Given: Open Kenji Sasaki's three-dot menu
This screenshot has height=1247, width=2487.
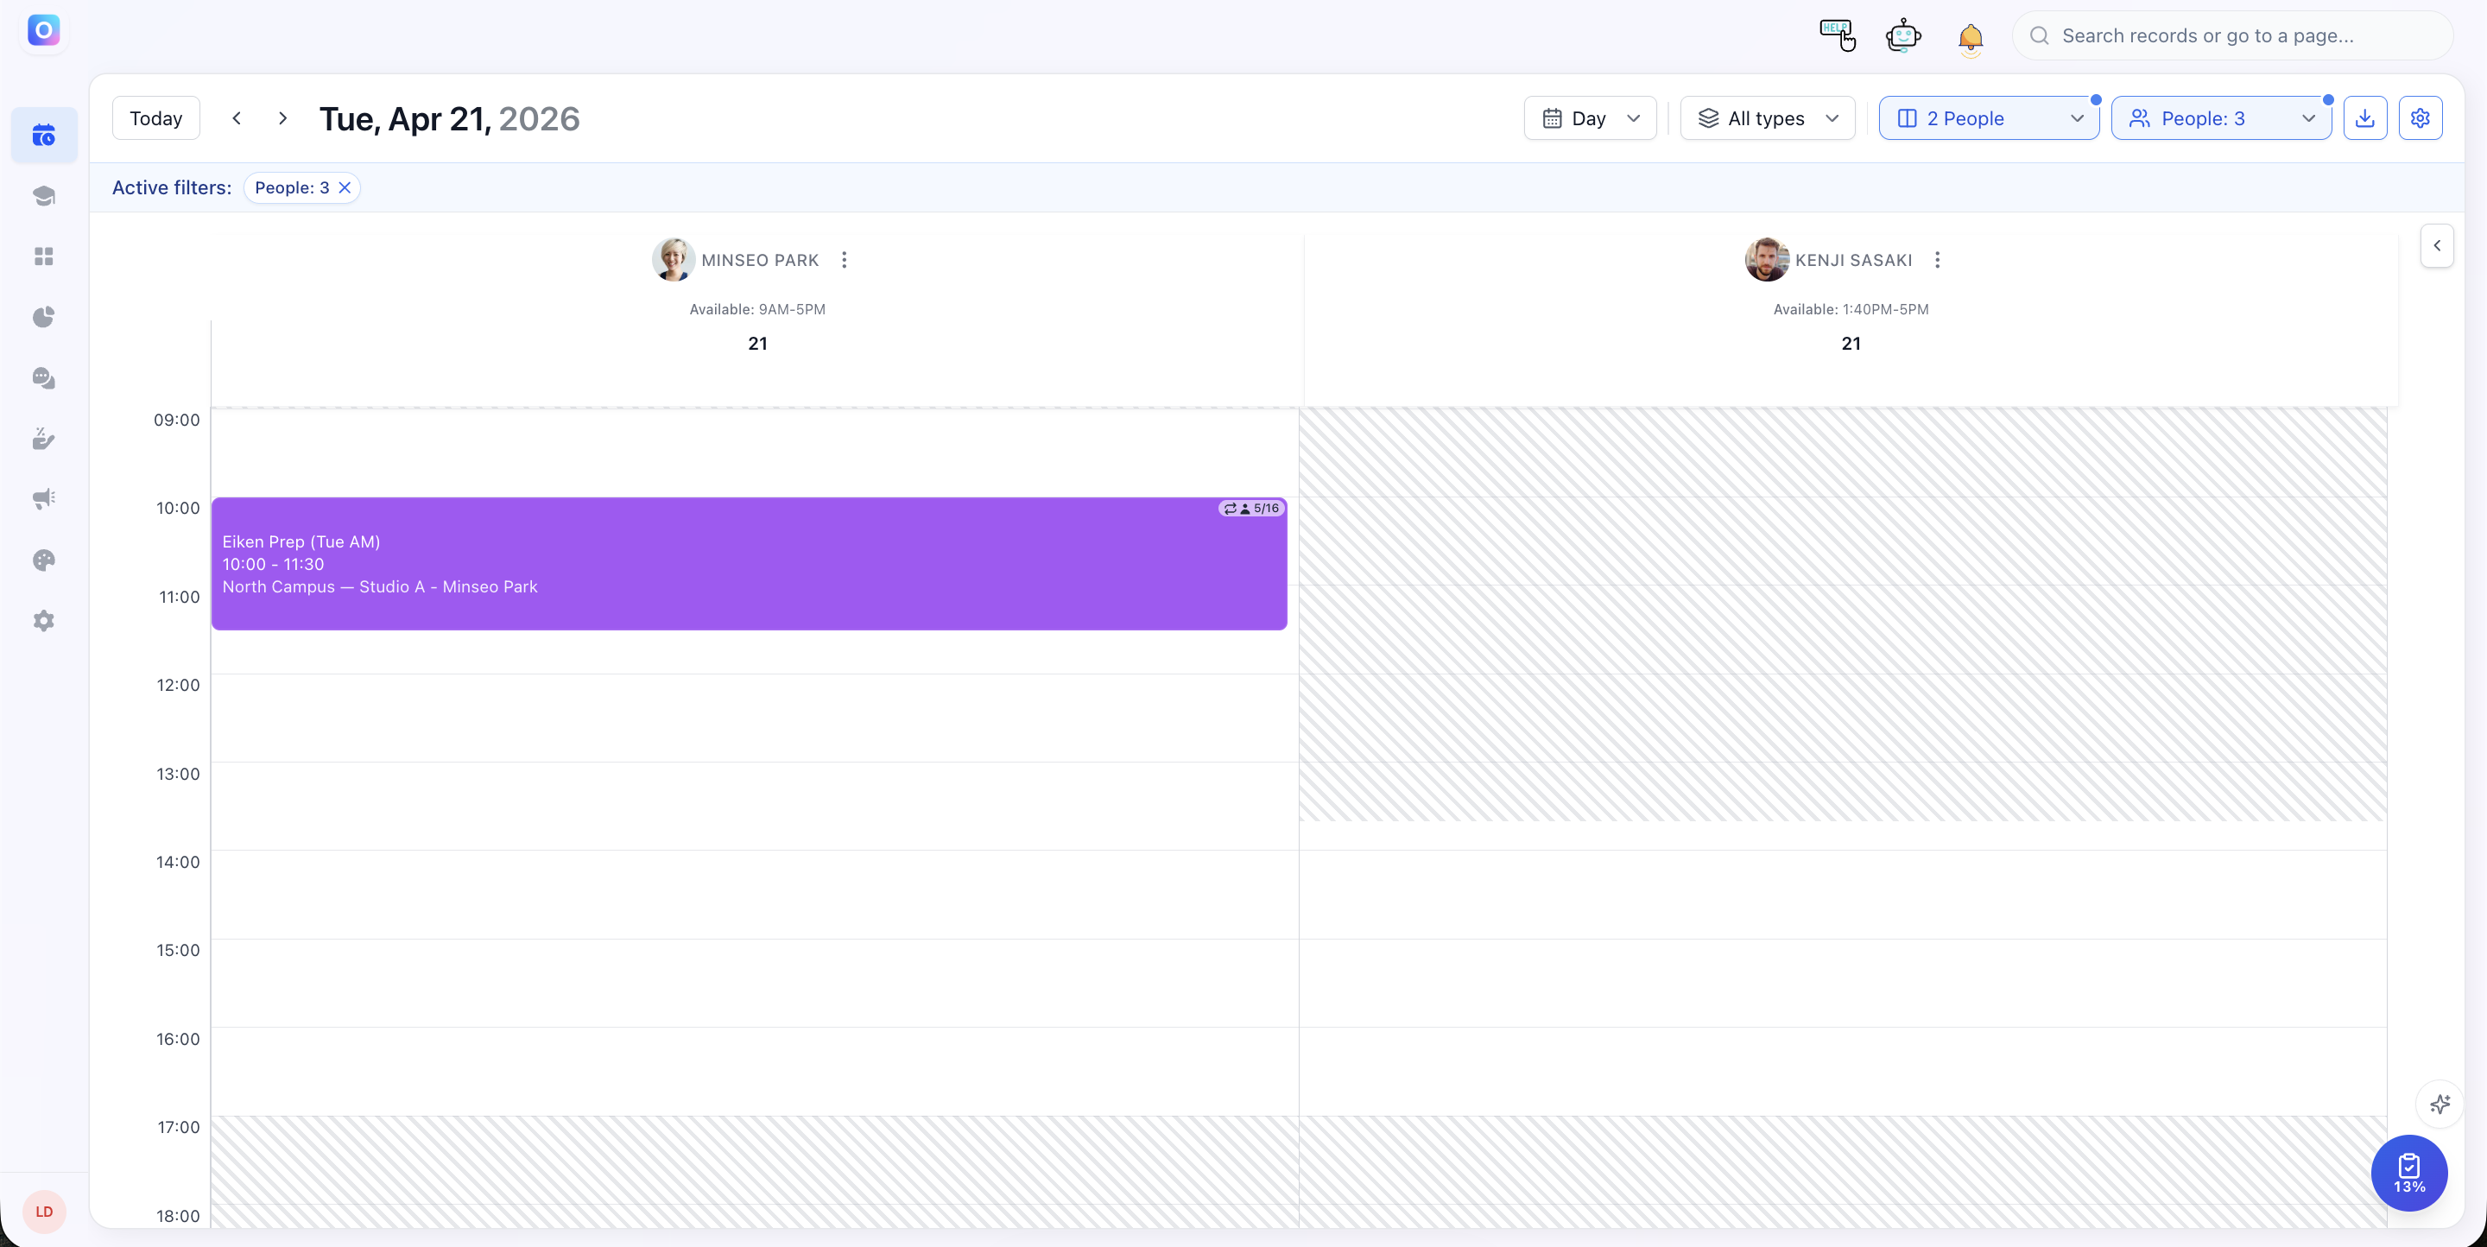Looking at the screenshot, I should (x=1938, y=260).
